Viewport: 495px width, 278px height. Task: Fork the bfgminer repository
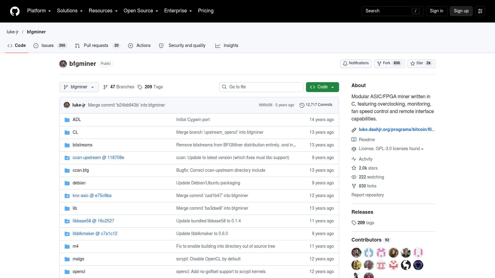[390, 63]
